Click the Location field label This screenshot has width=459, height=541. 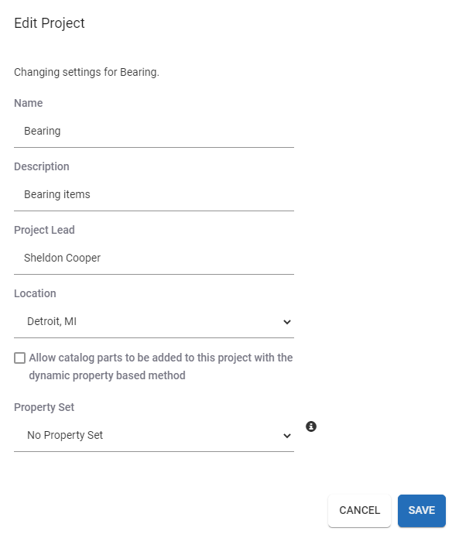[x=35, y=293]
